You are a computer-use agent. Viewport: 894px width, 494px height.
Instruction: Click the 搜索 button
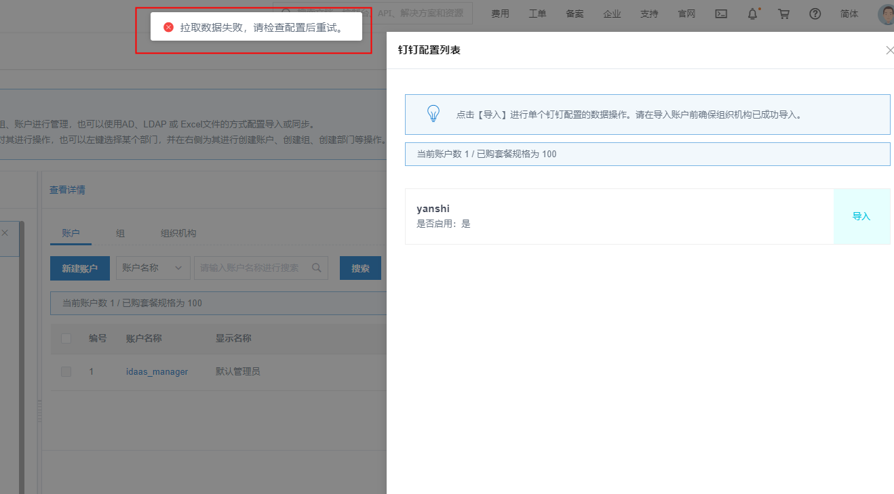tap(360, 268)
